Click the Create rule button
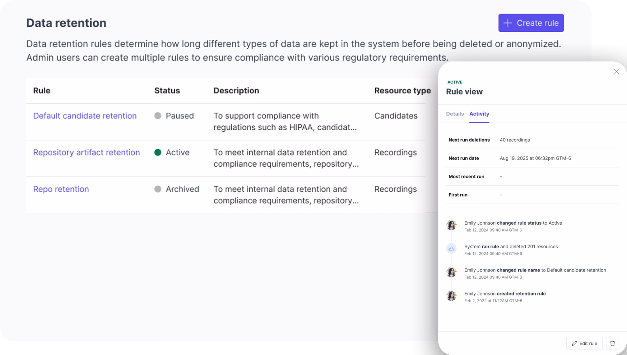The width and height of the screenshot is (627, 355). pyautogui.click(x=531, y=23)
